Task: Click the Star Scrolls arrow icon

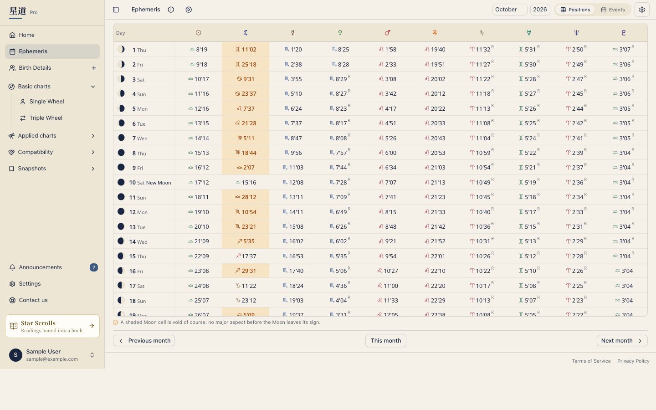Action: pos(92,326)
